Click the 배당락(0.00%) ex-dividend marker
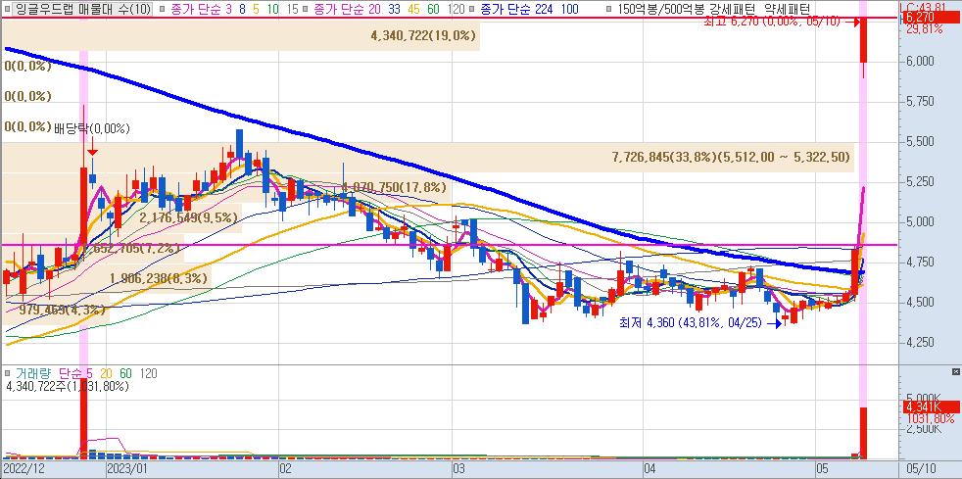The width and height of the screenshot is (962, 479). [x=92, y=128]
